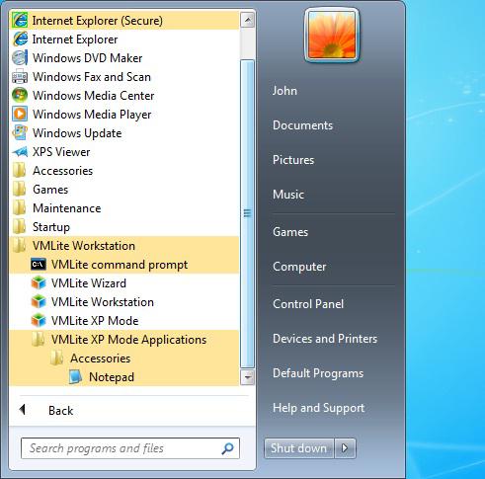Open Control Panel from right pane
Screen dimensions: 485x479
(308, 304)
